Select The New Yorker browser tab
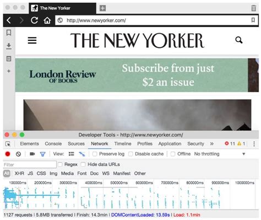261x220 pixels. [x=62, y=8]
